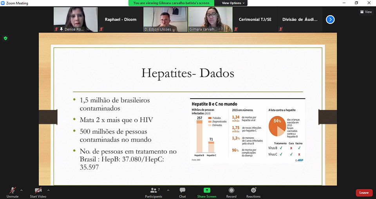Show next participants with the blue arrow
376x199 pixels.
click(x=330, y=19)
